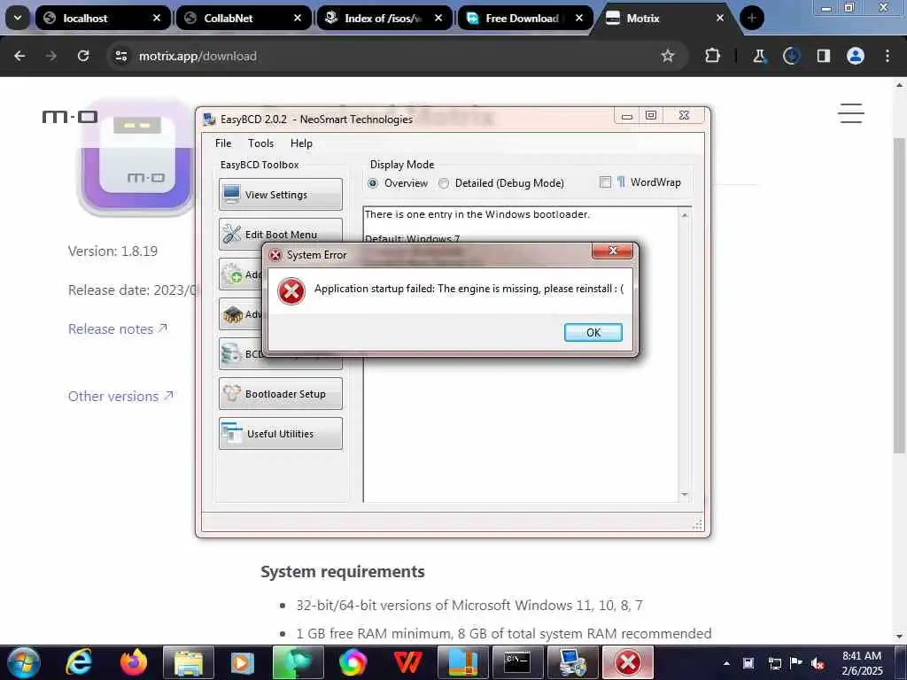
Task: Open a new browser tab
Action: click(x=752, y=18)
